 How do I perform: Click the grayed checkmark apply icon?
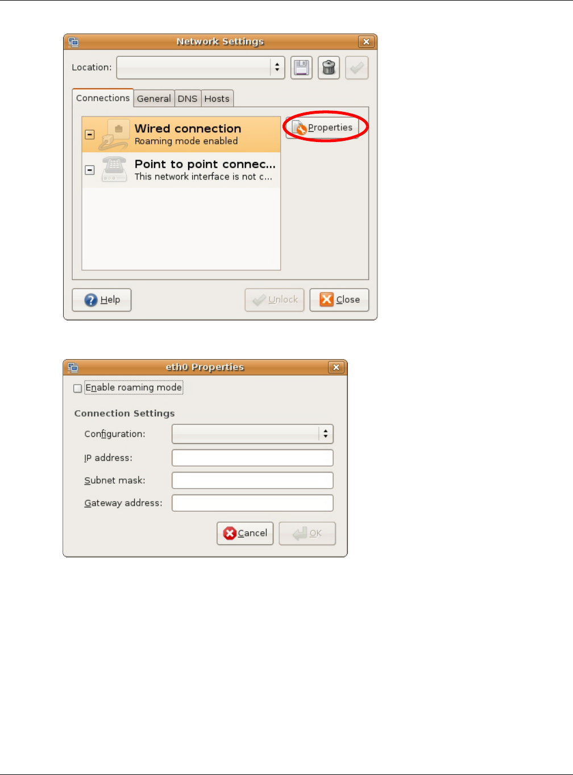coord(356,68)
